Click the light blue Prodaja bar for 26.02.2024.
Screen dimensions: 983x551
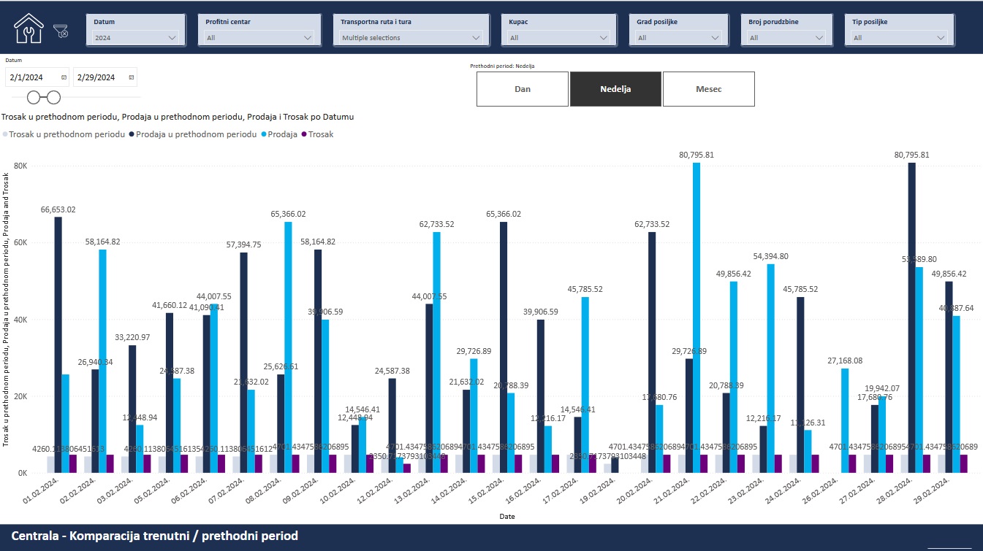click(845, 421)
